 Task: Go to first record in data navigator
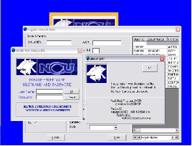(135, 137)
